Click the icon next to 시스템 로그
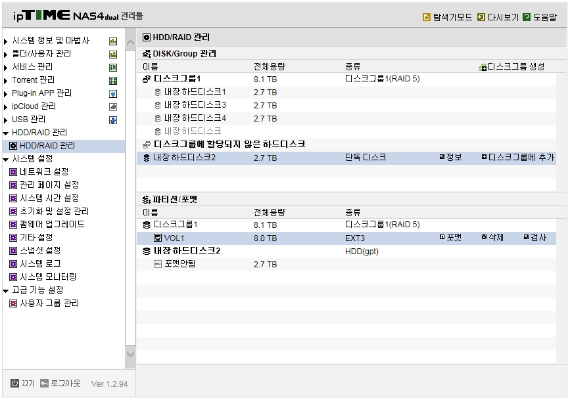Image resolution: width=570 pixels, height=400 pixels. coord(13,264)
